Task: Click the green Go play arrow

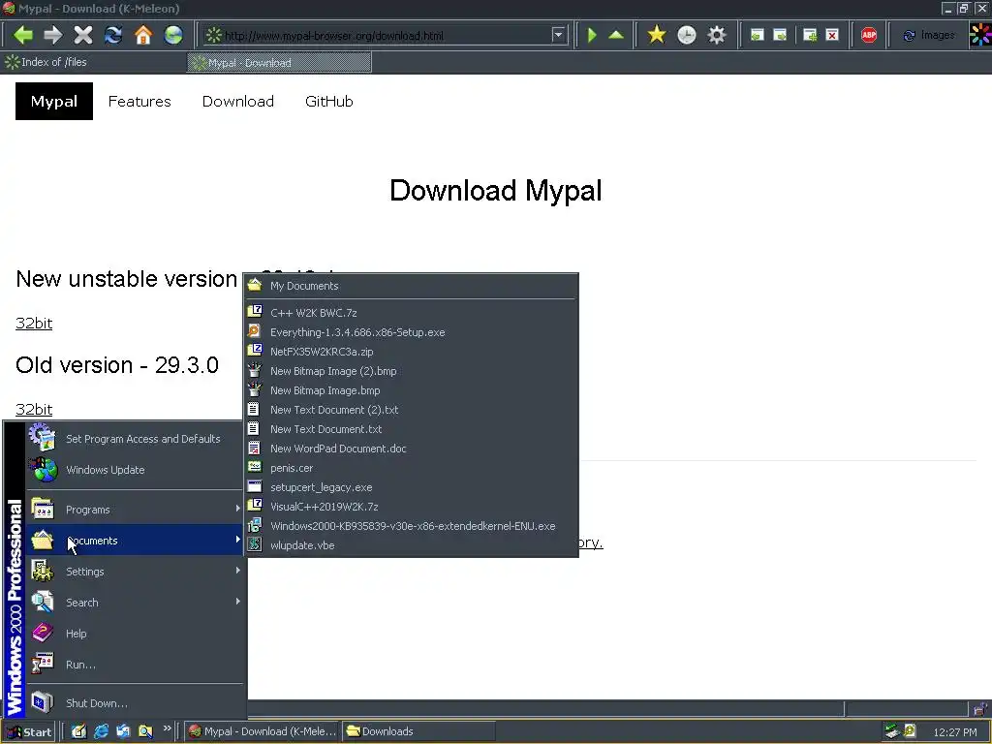Action: 592,35
